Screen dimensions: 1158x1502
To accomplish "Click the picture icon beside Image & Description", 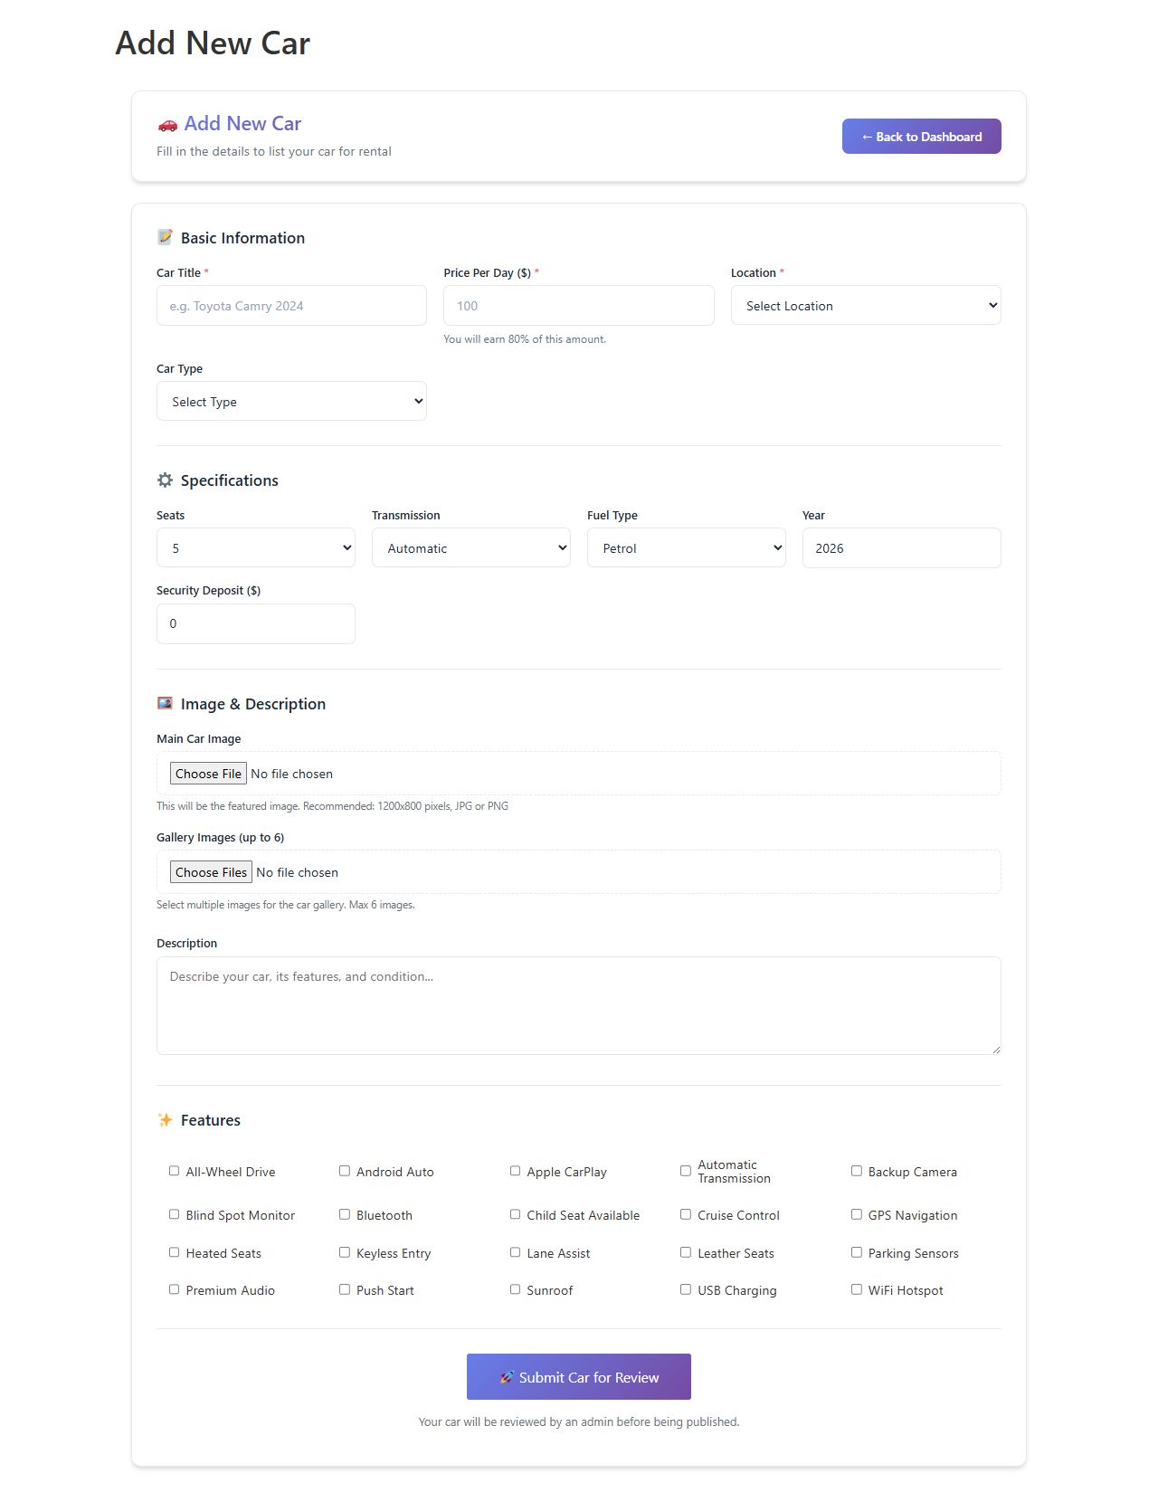I will pyautogui.click(x=165, y=703).
